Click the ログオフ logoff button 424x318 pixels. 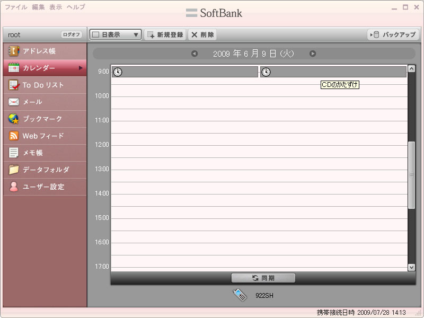[x=72, y=35]
